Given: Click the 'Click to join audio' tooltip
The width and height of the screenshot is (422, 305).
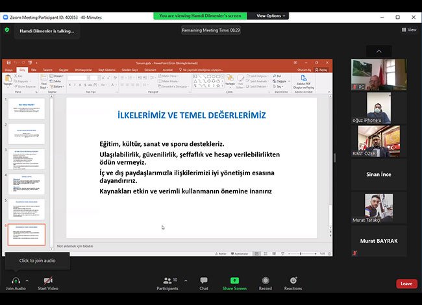Looking at the screenshot, I should coord(37,260).
